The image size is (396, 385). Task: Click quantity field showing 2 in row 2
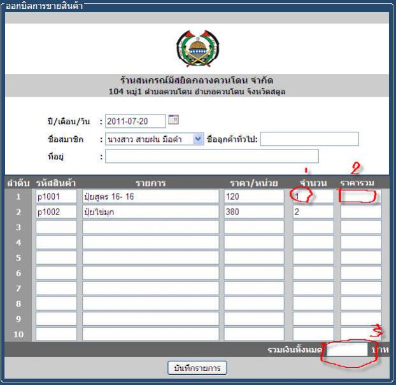[x=313, y=212]
